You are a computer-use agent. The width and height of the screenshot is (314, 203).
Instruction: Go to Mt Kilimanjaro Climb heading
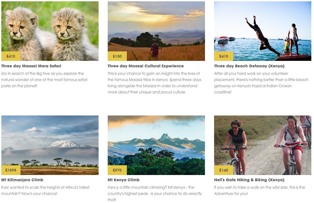(22, 180)
